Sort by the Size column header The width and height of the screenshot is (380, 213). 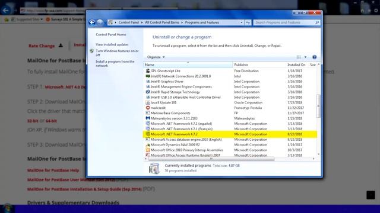pos(313,64)
